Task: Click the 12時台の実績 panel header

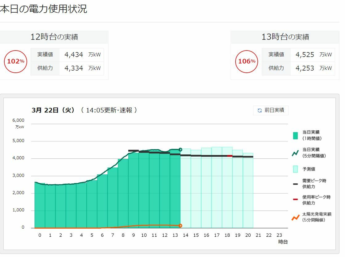Action: [x=54, y=37]
